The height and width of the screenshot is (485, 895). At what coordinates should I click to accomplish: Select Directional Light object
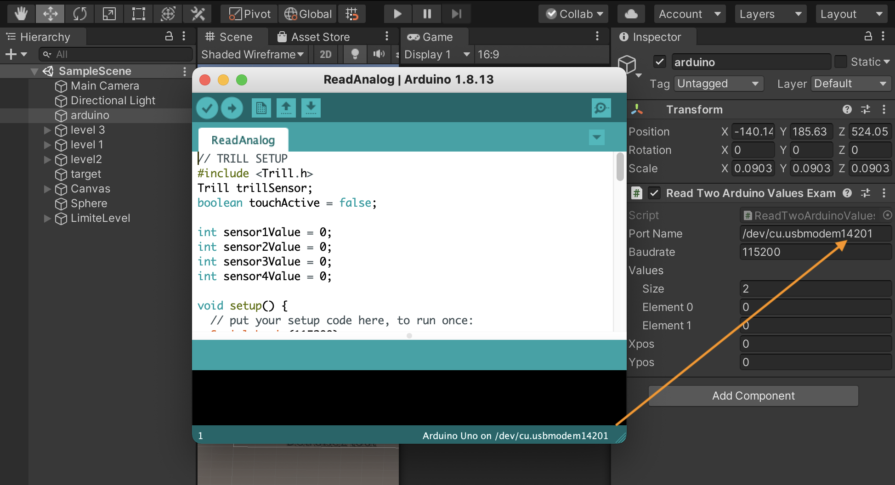coord(113,101)
